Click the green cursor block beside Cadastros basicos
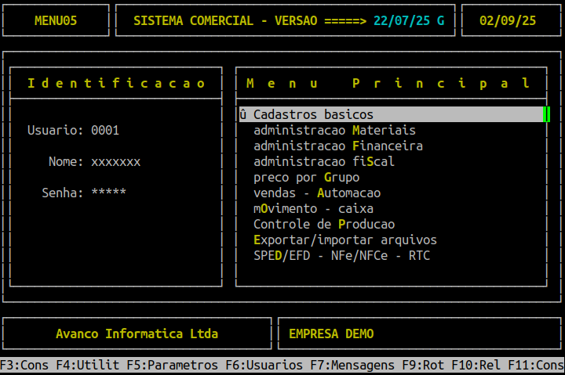 (547, 114)
